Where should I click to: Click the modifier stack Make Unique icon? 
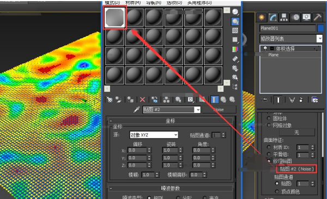point(292,100)
